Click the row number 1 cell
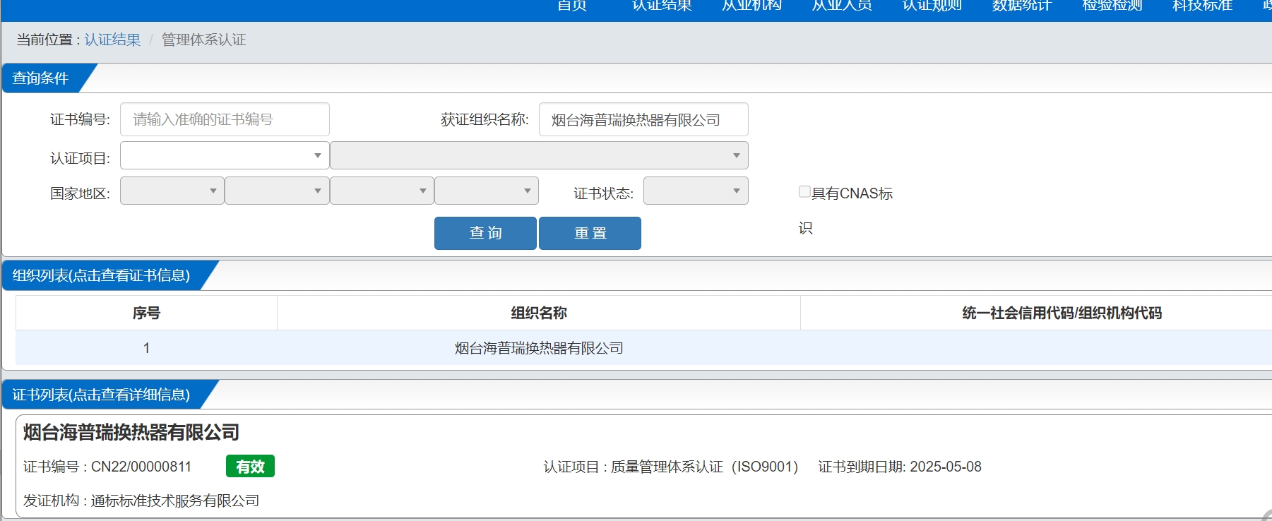The image size is (1272, 521). point(146,348)
